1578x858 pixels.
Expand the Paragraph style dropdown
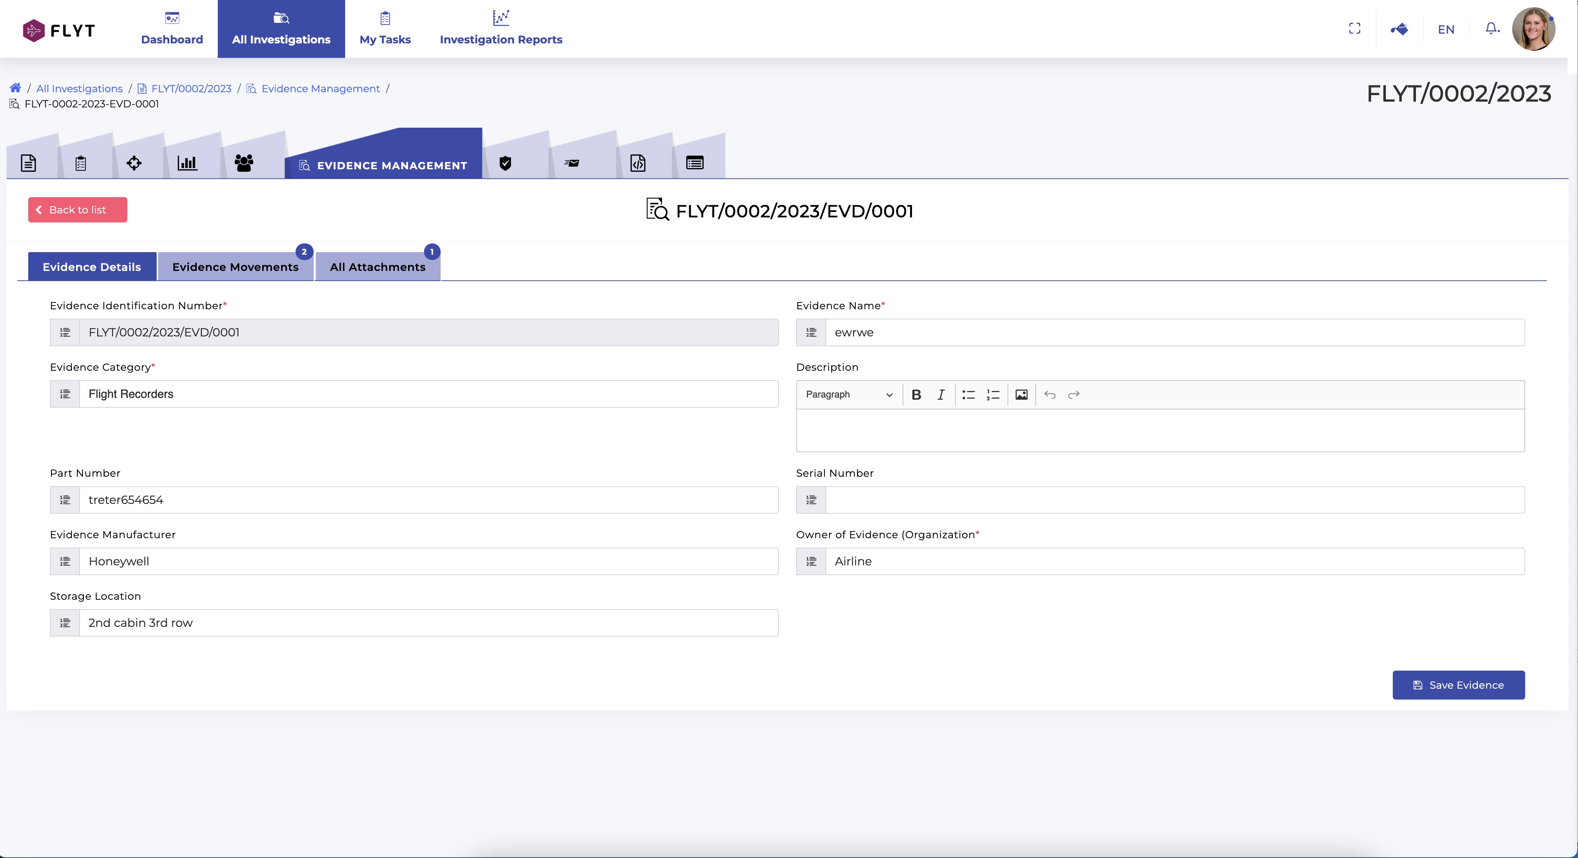point(849,395)
